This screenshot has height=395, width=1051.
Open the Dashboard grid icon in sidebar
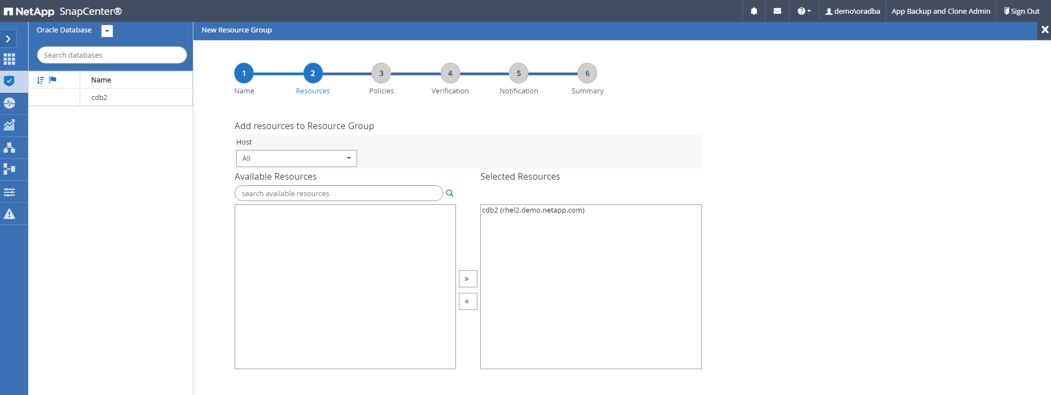click(x=9, y=59)
